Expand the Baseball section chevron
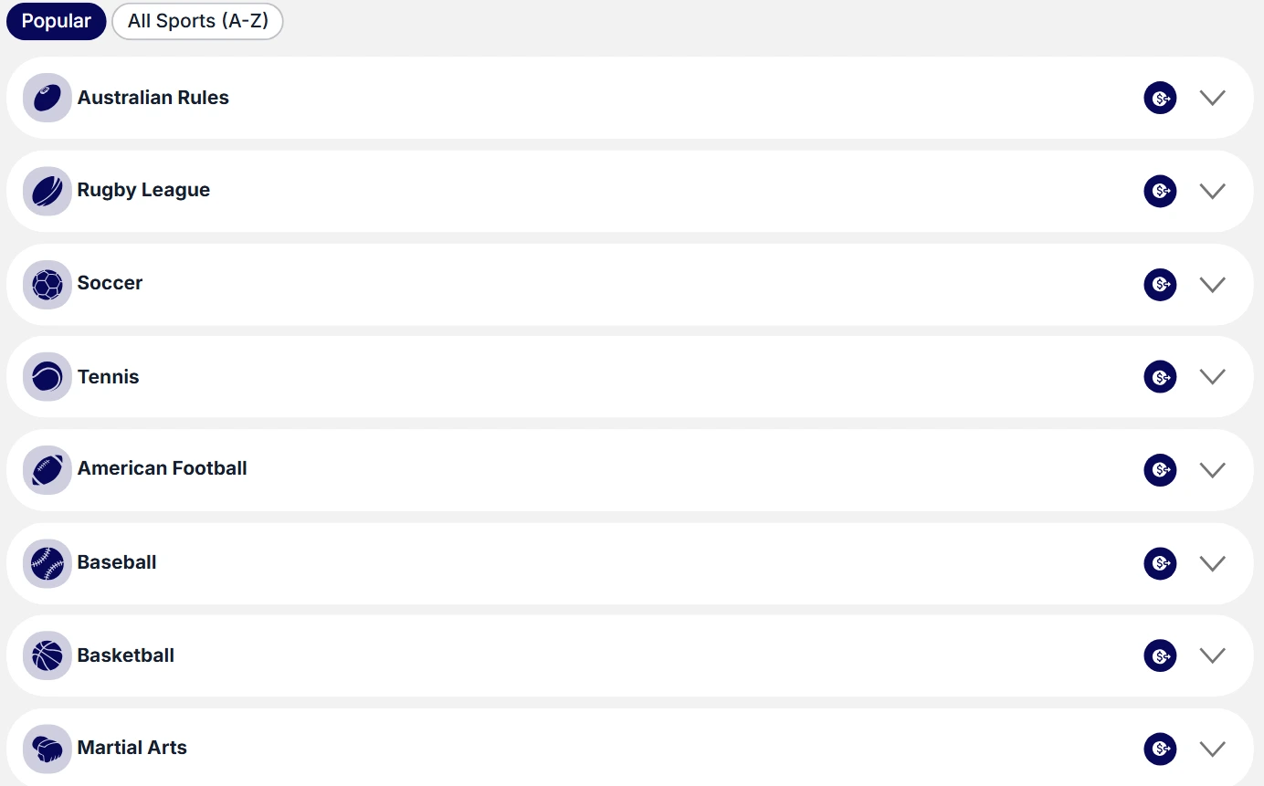Image resolution: width=1264 pixels, height=786 pixels. [1212, 563]
